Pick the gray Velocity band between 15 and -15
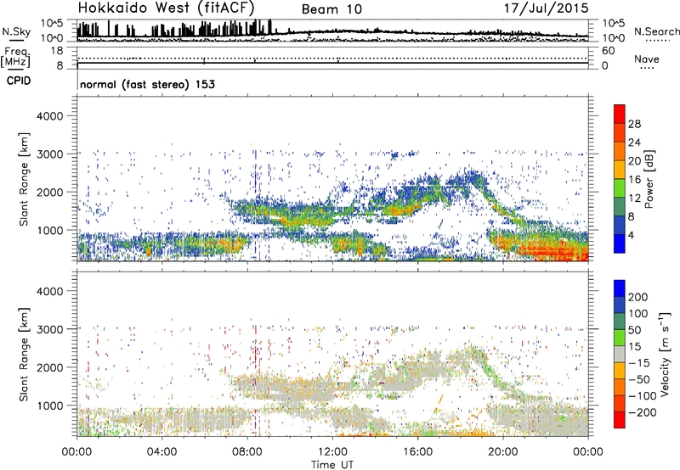 pos(620,355)
